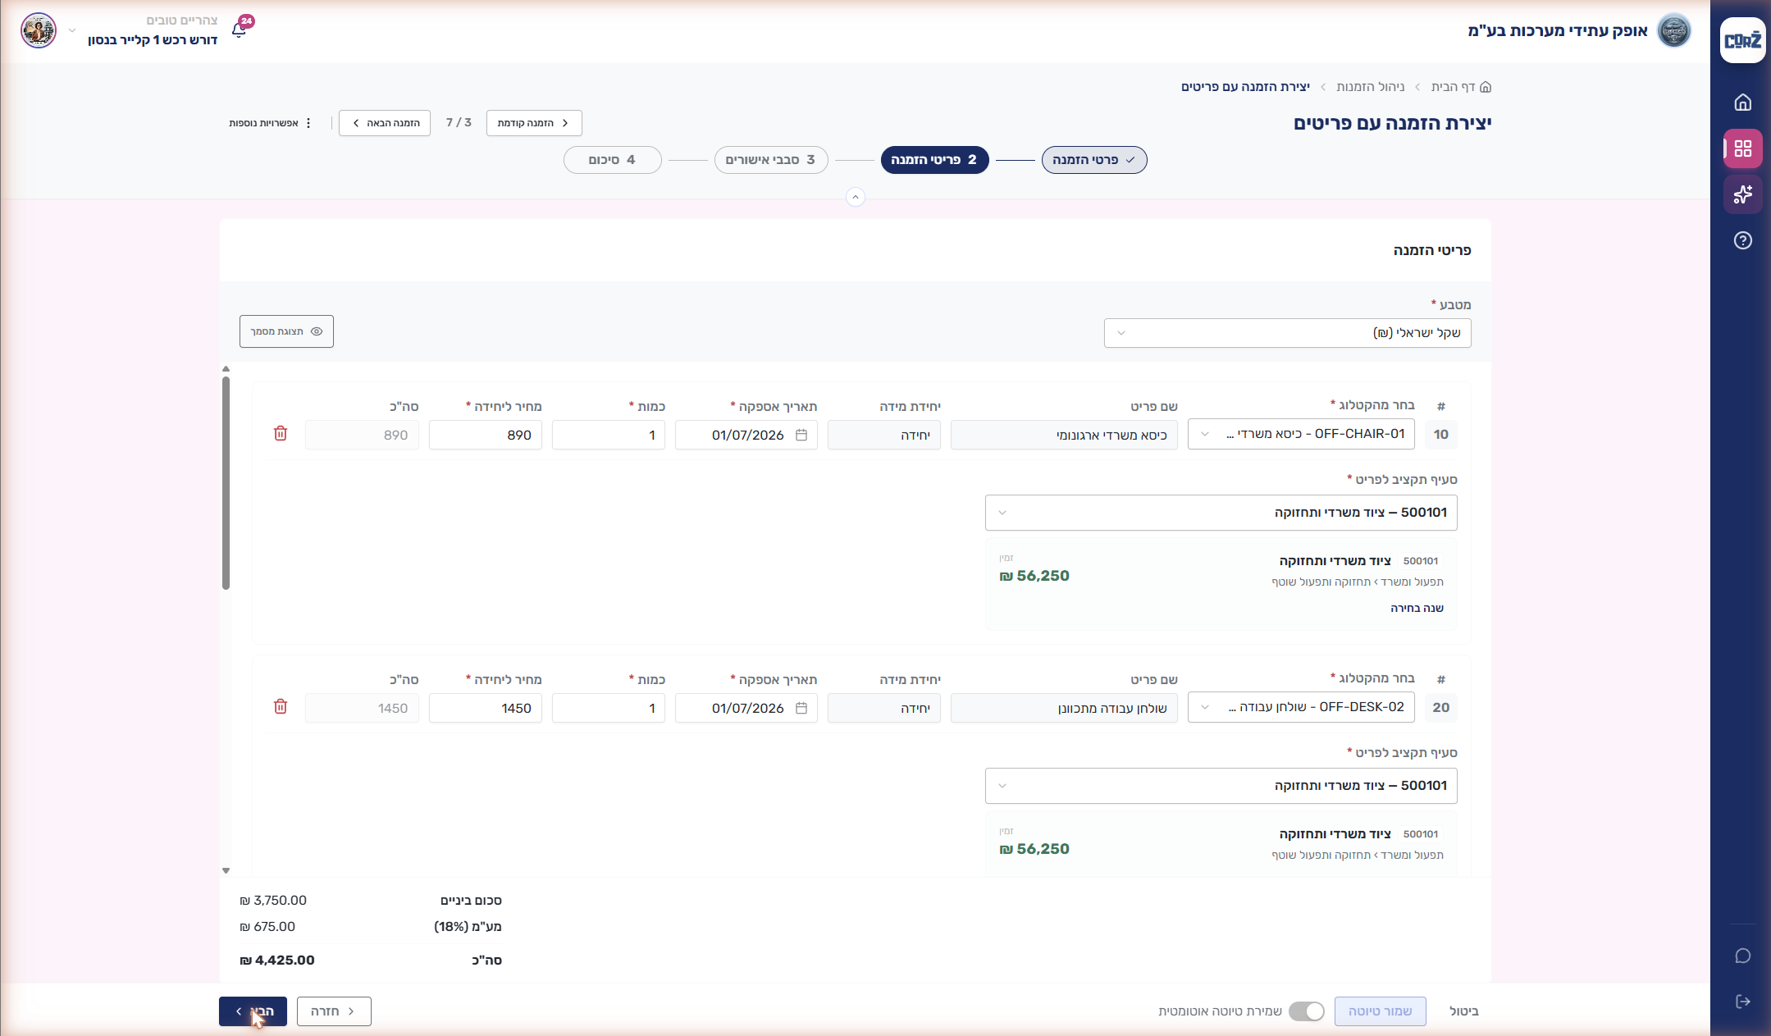Click unit price field showing 1450
1771x1036 pixels.
(486, 708)
